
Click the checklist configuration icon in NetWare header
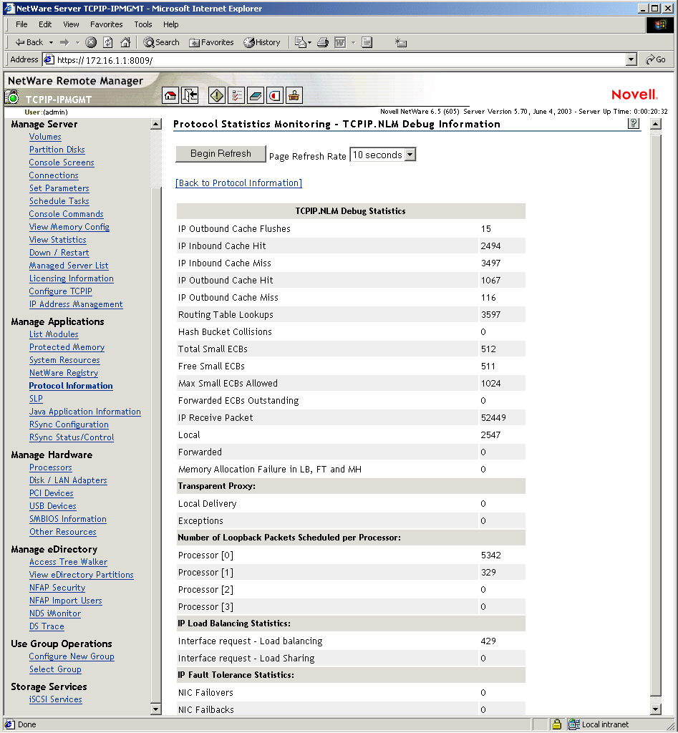236,96
